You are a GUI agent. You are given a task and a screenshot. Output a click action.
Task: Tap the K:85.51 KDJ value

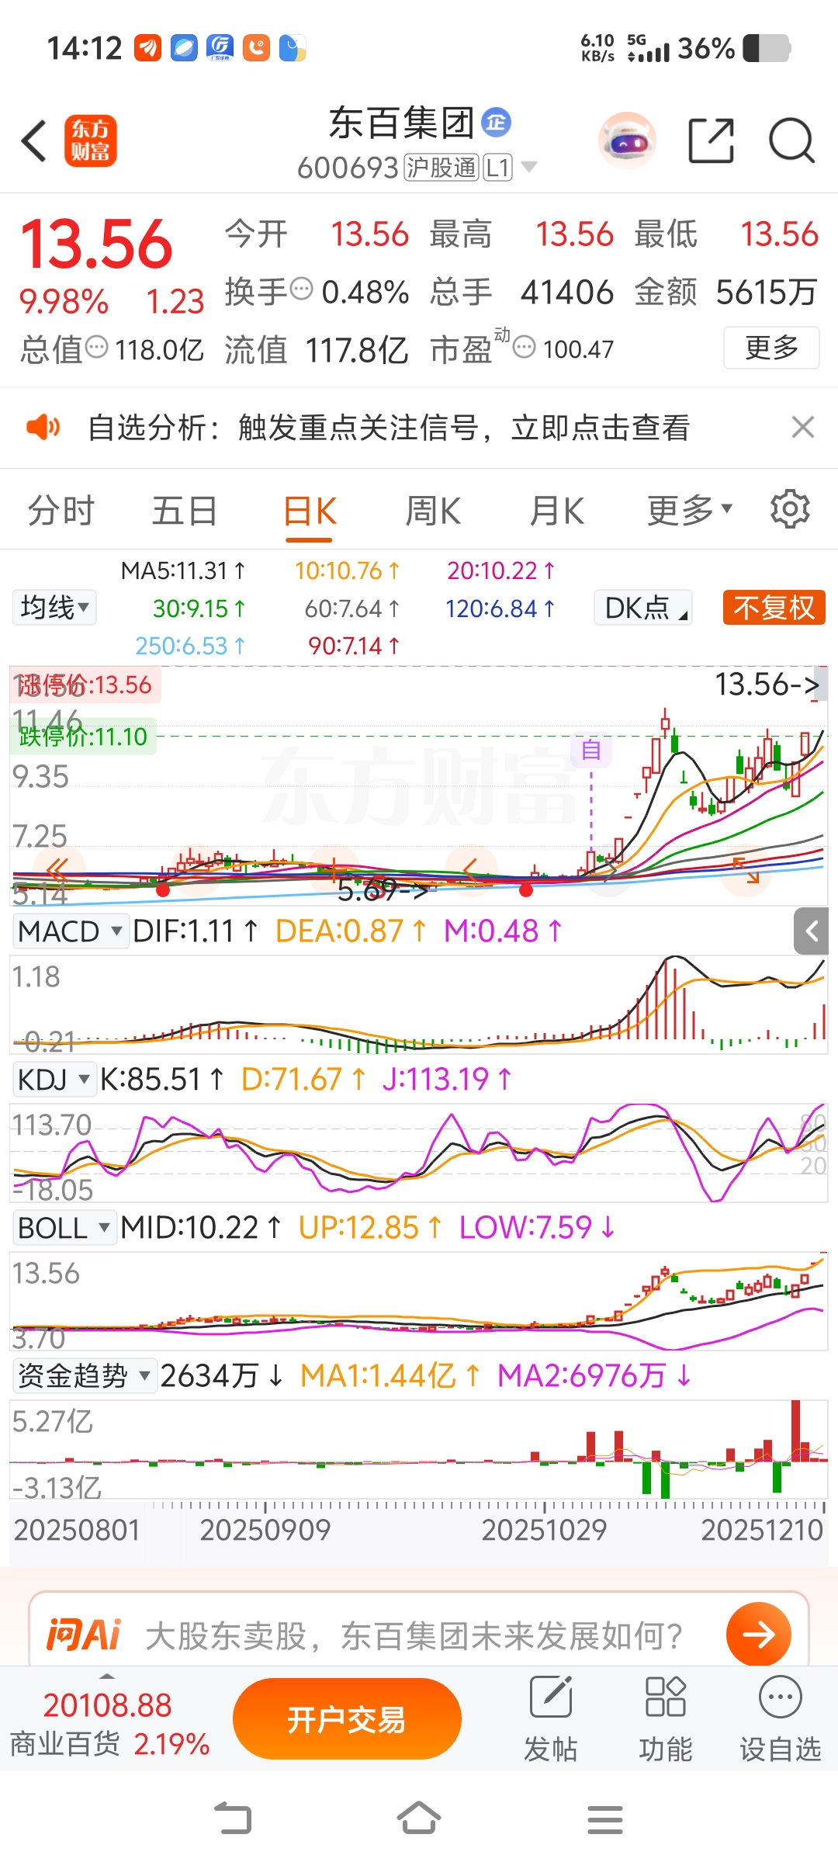[162, 1079]
